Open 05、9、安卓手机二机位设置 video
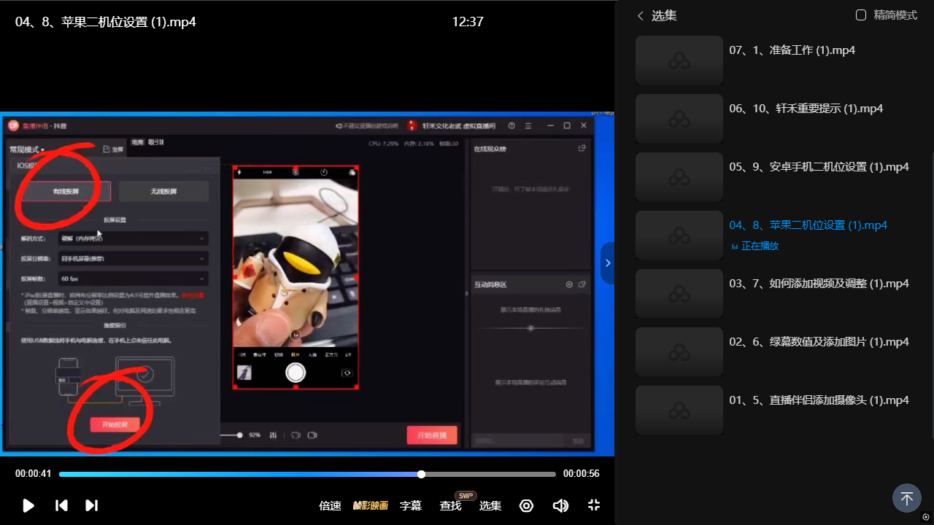Screen dimensions: 934x525 (819, 167)
